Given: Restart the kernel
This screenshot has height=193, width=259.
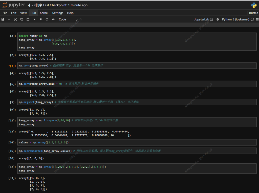Looking at the screenshot, I should 47,19.
